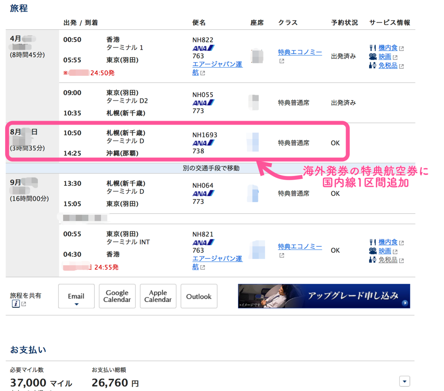Click seat icon in NH822 row
The image size is (444, 391).
[257, 56]
